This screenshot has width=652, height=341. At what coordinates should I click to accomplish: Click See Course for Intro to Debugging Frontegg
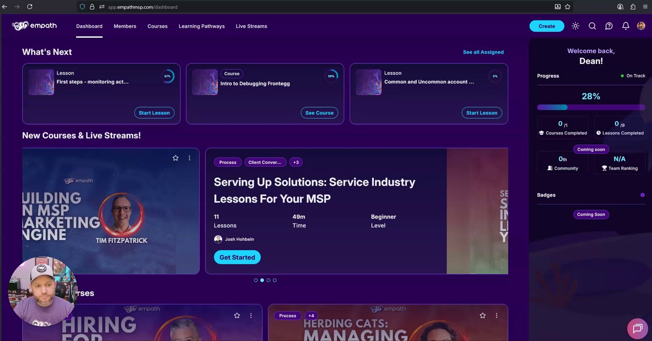coord(319,113)
